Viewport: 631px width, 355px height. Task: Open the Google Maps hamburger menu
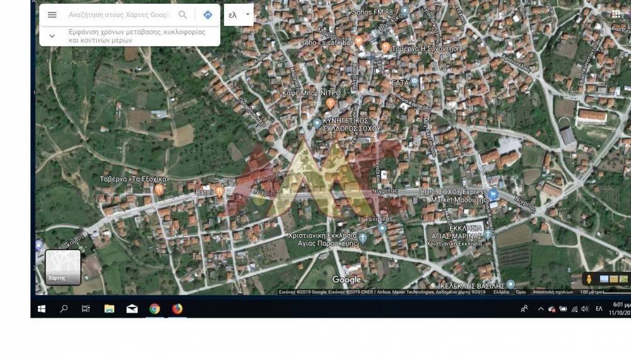point(52,15)
